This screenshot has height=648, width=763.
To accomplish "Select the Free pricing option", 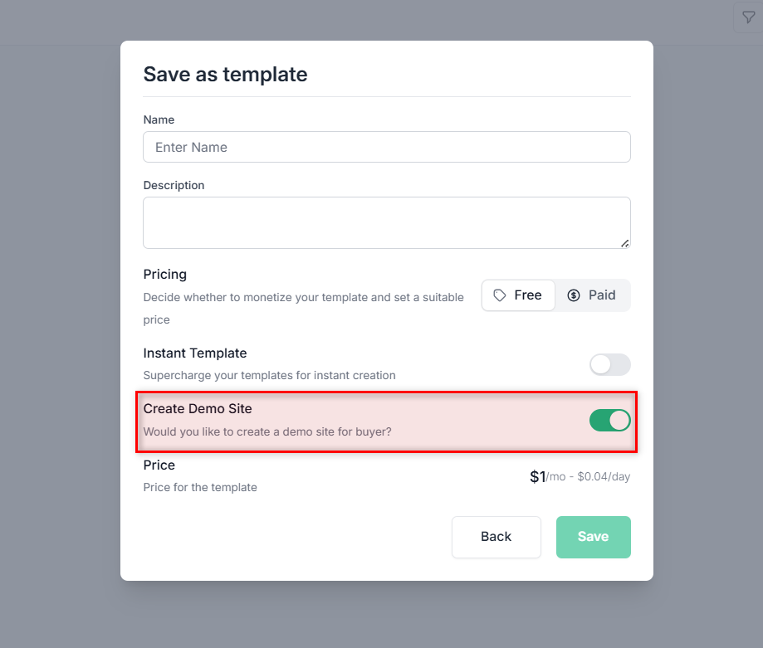I will [x=518, y=295].
